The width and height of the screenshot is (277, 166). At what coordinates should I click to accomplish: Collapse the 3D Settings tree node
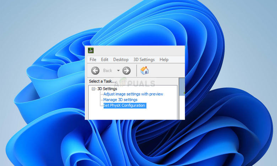(93, 89)
